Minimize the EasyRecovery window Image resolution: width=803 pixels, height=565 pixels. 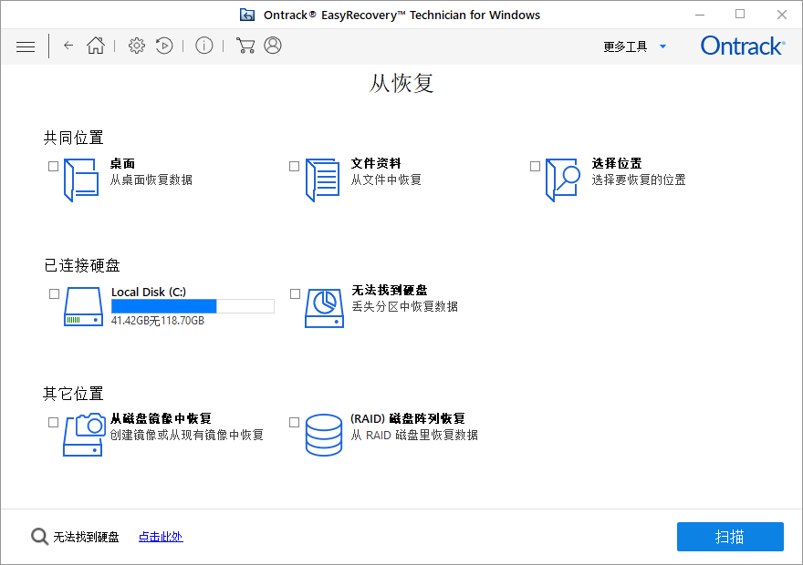[x=700, y=15]
